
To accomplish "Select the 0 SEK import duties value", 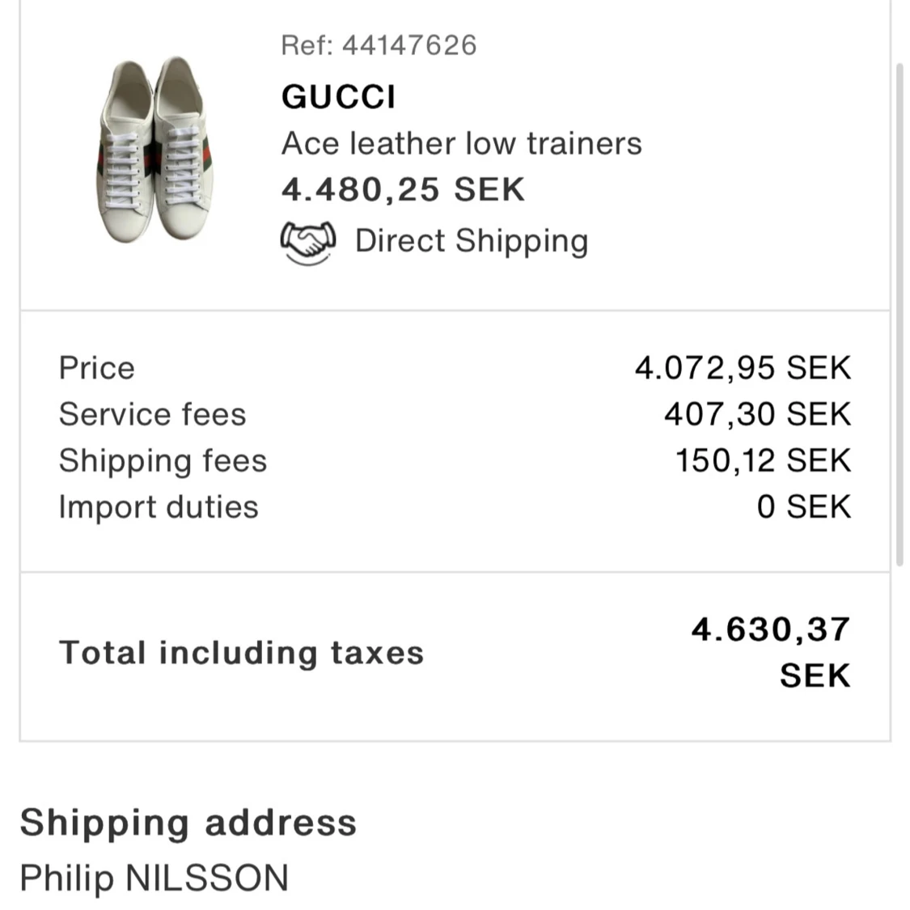I will 803,506.
